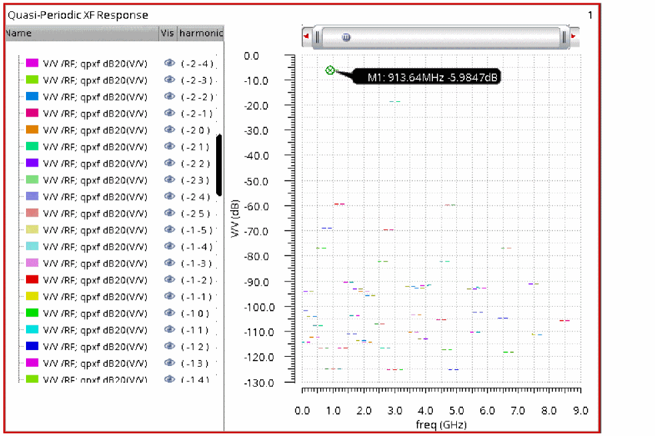Viewport: 655px width, 436px height.
Task: Click color swatch of harmonic (-2 -2) trace
Action: pyautogui.click(x=32, y=97)
